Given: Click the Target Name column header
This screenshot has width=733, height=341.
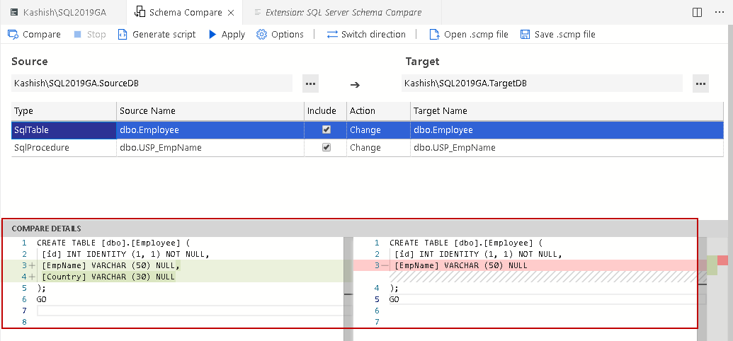Looking at the screenshot, I should click(440, 110).
